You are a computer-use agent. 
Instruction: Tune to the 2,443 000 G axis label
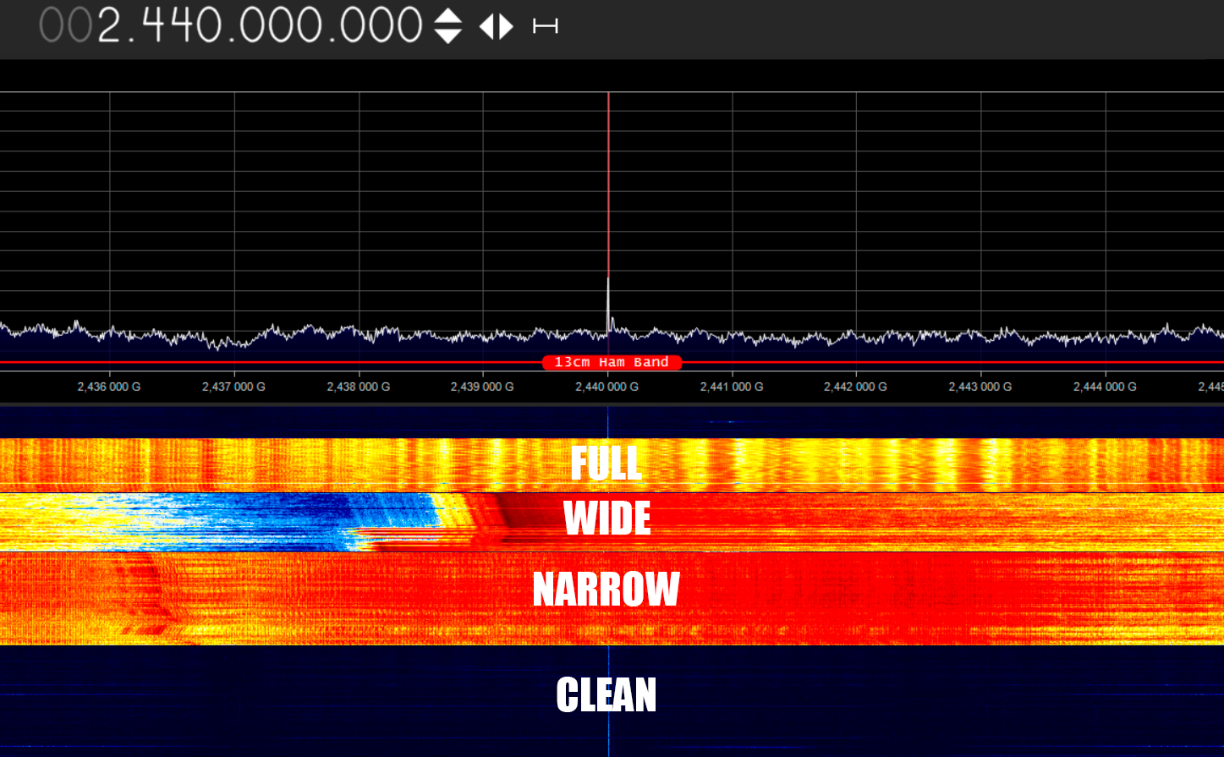click(x=980, y=387)
